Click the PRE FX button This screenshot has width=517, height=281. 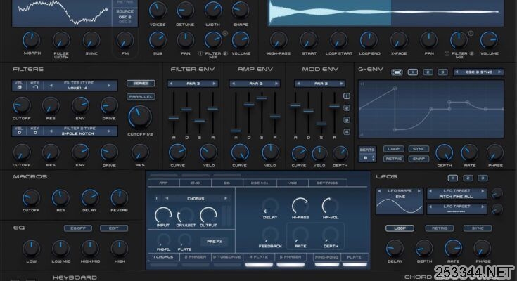tap(215, 242)
